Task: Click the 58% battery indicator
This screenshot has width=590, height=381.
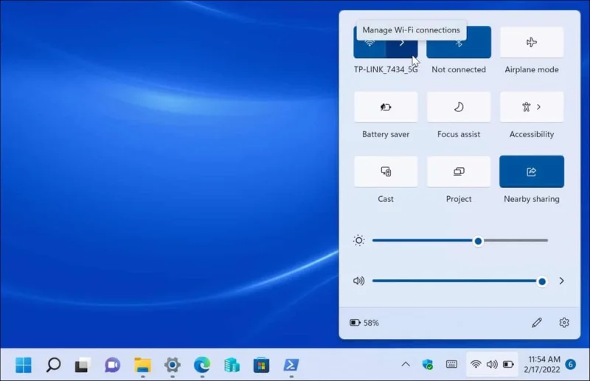Action: (364, 323)
